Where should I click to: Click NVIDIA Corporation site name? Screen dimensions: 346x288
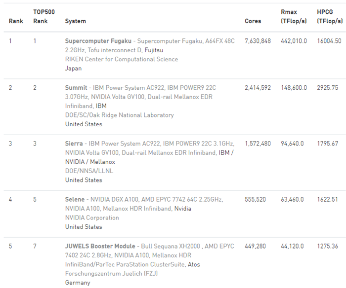(x=92, y=218)
